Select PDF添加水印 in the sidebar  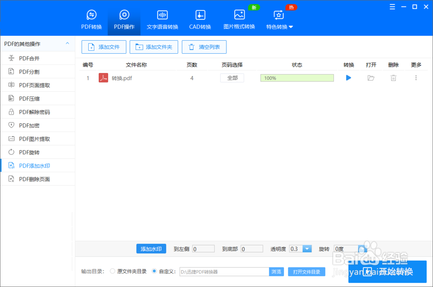pyautogui.click(x=38, y=165)
